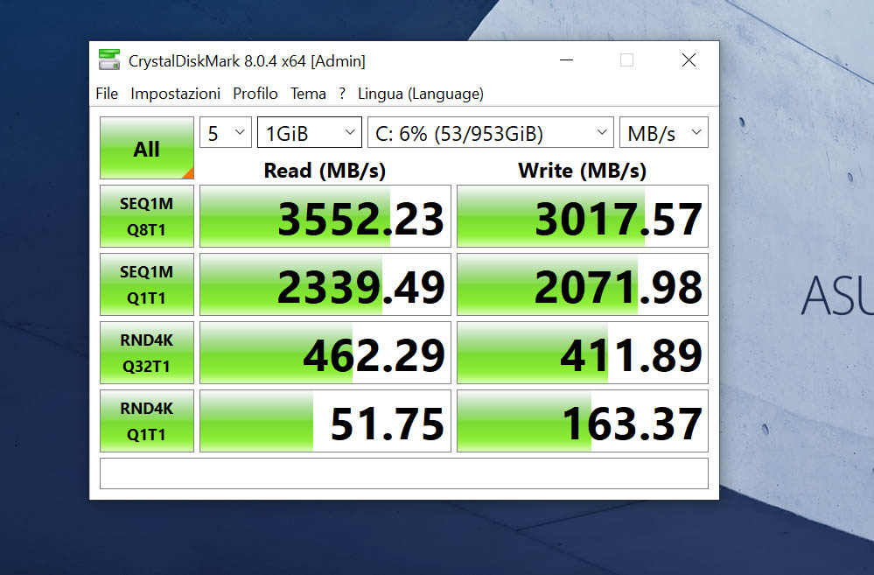The image size is (874, 575).
Task: Maximize the CrystalDiskMark window
Action: 626,60
